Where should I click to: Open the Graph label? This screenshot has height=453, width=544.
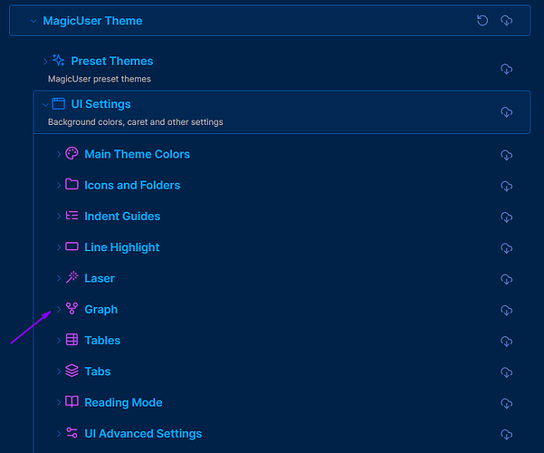101,310
